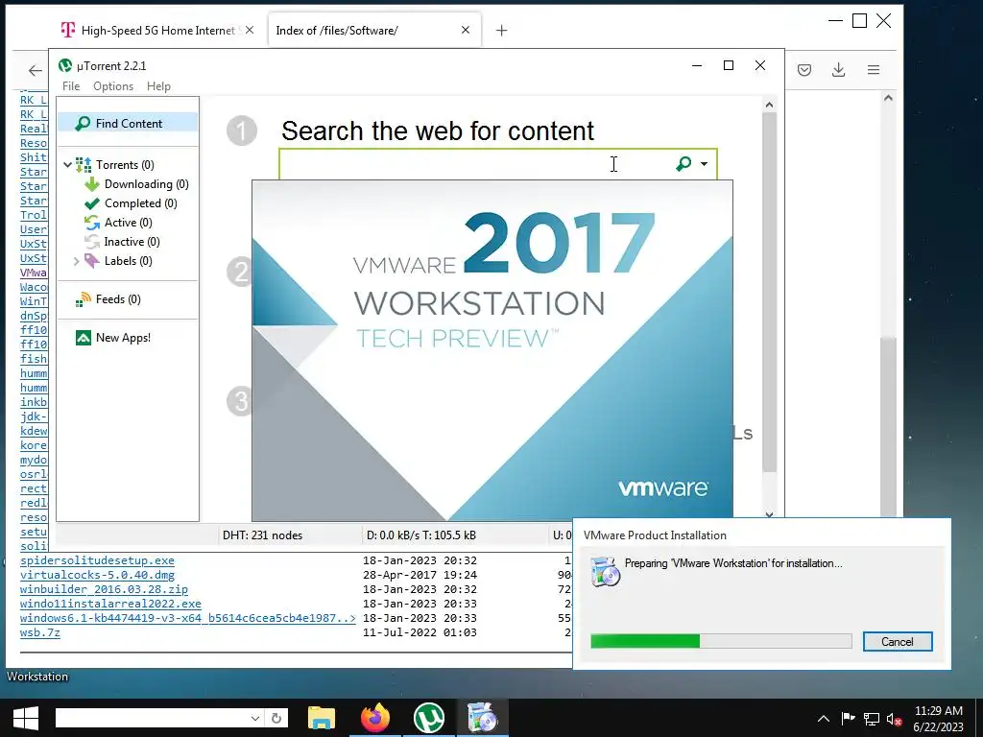Screen dimensions: 983x737
Task: Open uTorrent from taskbar
Action: pyautogui.click(x=429, y=718)
